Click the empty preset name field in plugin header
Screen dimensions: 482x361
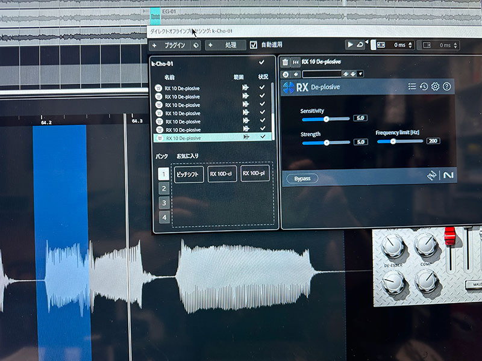[322, 74]
